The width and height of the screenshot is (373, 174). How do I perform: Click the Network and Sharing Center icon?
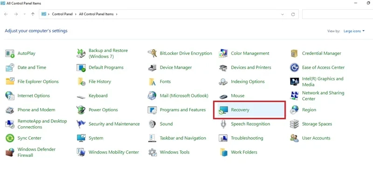click(294, 96)
